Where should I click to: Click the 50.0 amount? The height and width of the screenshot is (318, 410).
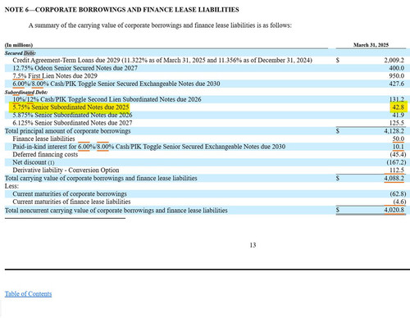pyautogui.click(x=399, y=139)
